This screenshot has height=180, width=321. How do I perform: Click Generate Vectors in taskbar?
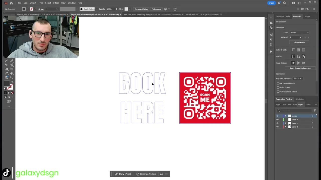(x=146, y=174)
